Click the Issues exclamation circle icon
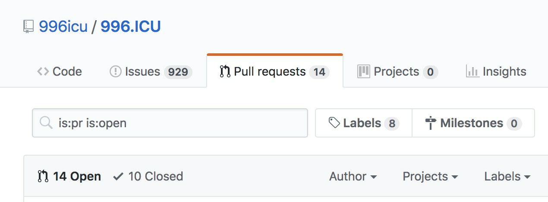The image size is (548, 202). (x=116, y=71)
